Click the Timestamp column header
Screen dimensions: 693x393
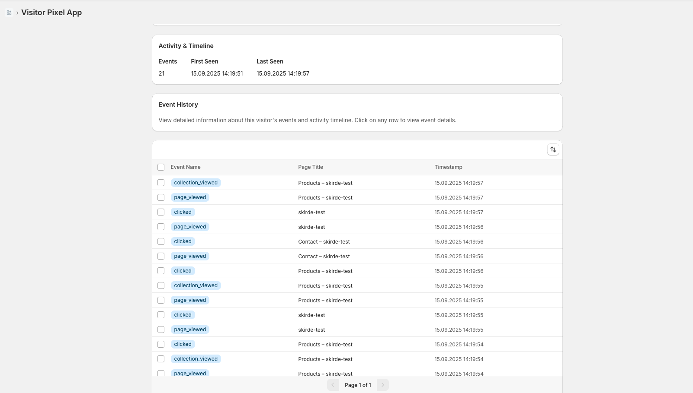[x=449, y=167]
